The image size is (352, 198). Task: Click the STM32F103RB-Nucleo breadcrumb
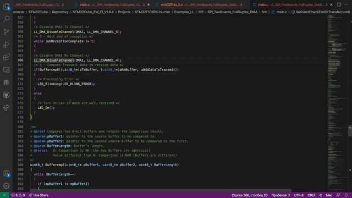pos(152,12)
